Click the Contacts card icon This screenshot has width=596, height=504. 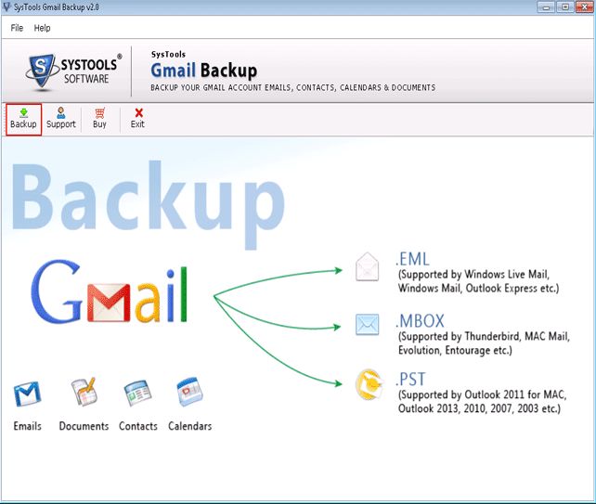pyautogui.click(x=137, y=393)
